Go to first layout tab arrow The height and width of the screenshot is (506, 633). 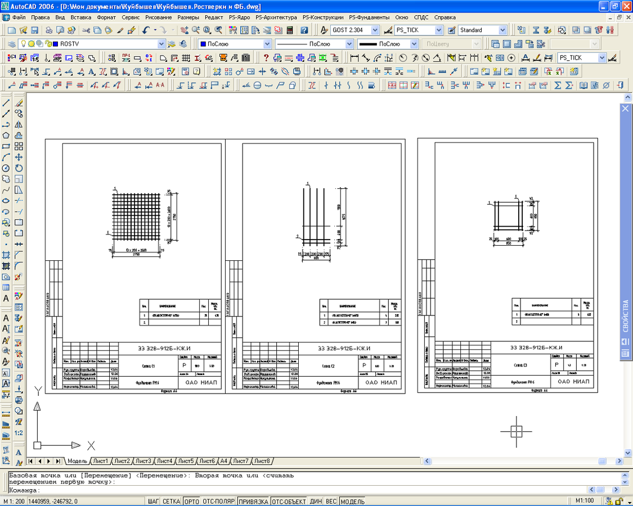tap(31, 461)
